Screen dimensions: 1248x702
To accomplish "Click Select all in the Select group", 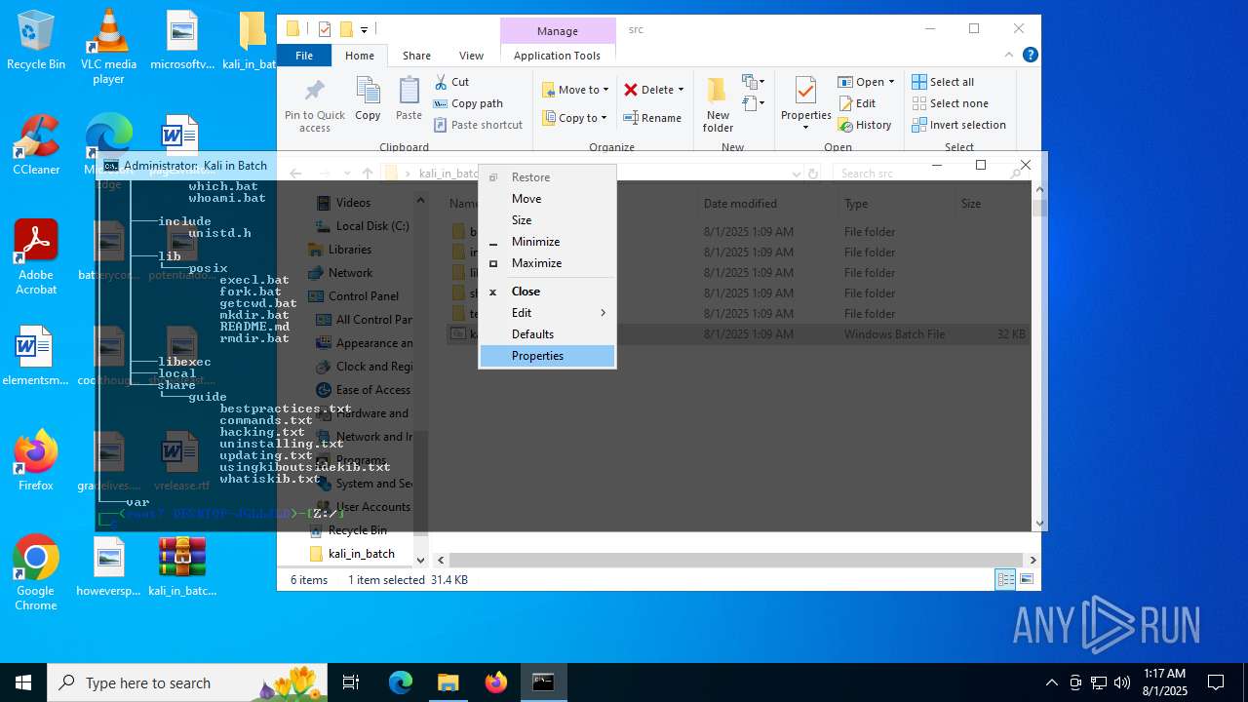I will (x=943, y=82).
